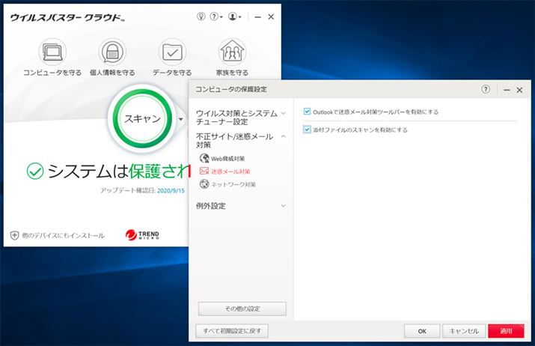
Task: Select Web脅威対策 in sidebar
Action: coord(222,158)
